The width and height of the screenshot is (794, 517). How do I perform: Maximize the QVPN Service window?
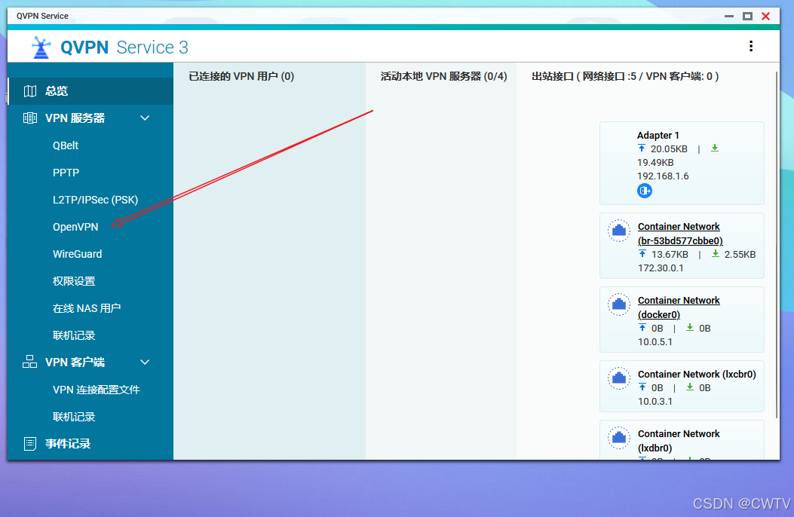point(747,16)
